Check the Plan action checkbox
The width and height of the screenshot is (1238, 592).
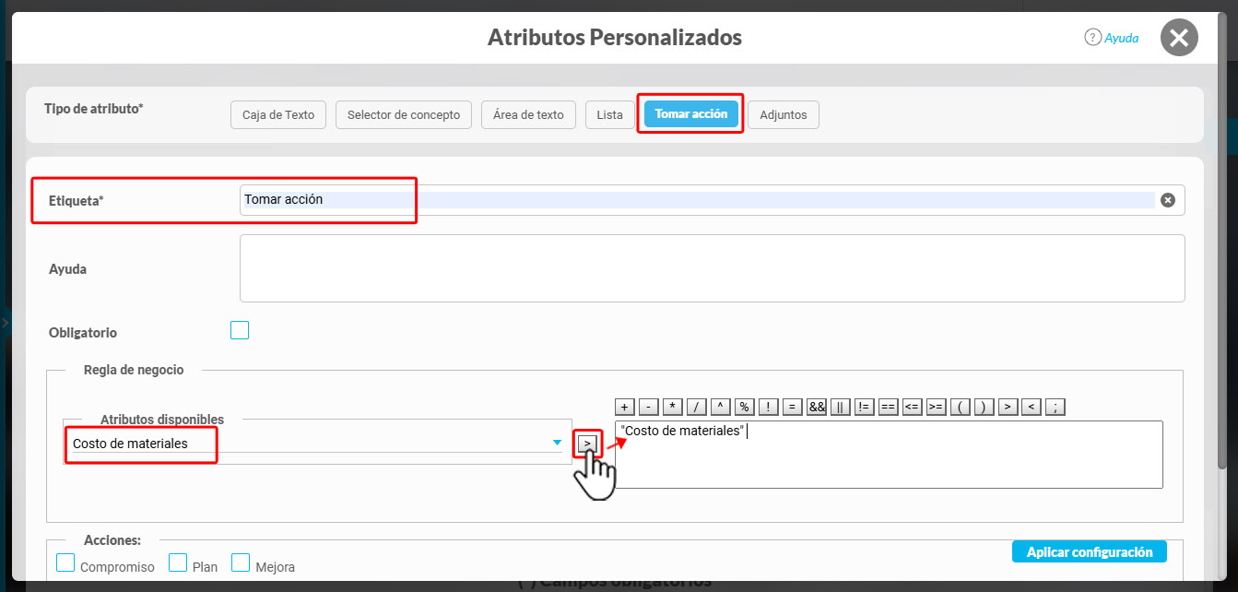178,562
